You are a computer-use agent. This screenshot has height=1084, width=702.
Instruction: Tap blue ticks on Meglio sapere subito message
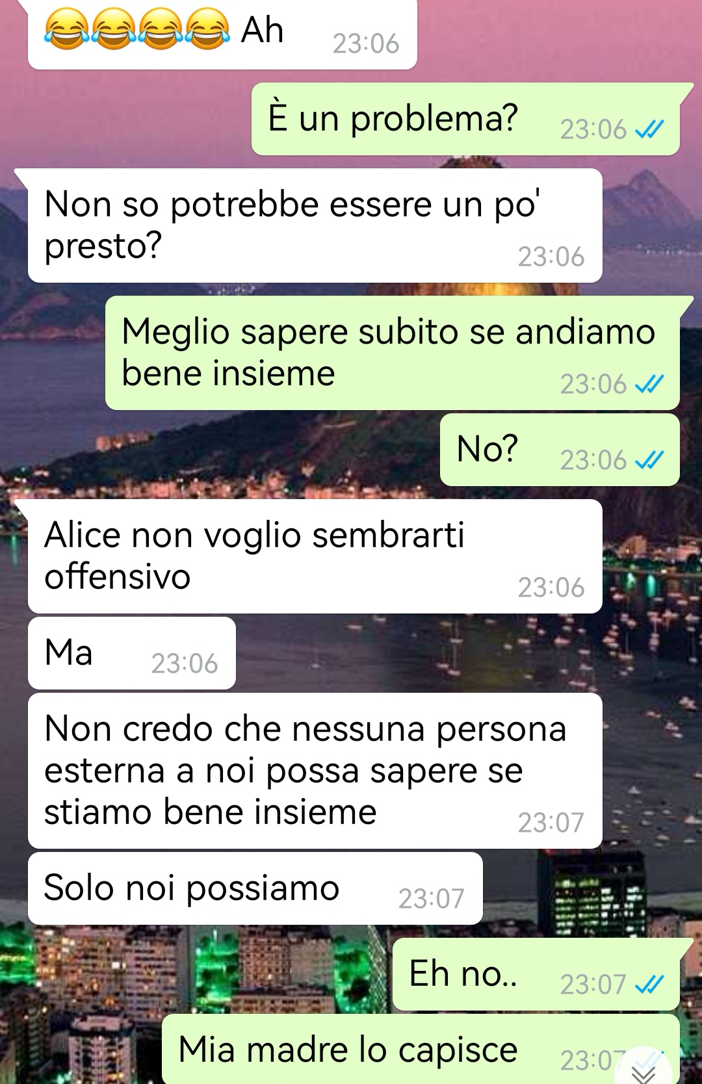[x=649, y=384]
